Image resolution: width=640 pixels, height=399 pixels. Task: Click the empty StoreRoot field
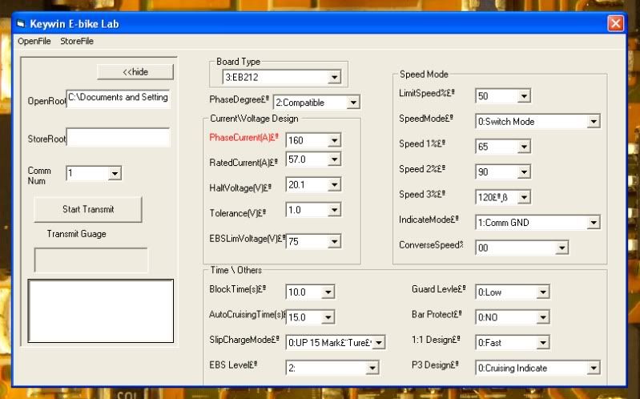coord(118,137)
